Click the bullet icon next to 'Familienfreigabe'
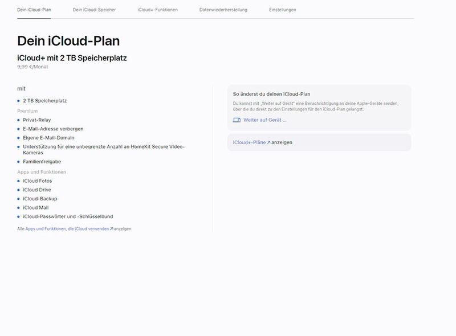The height and width of the screenshot is (336, 456). click(x=18, y=161)
